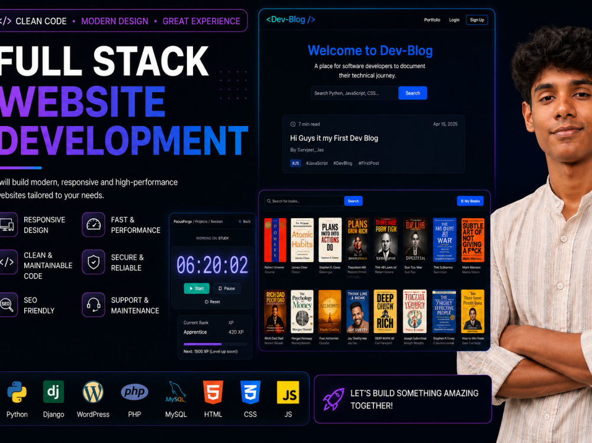
Task: Select the #JavaScript tag
Action: pos(317,163)
